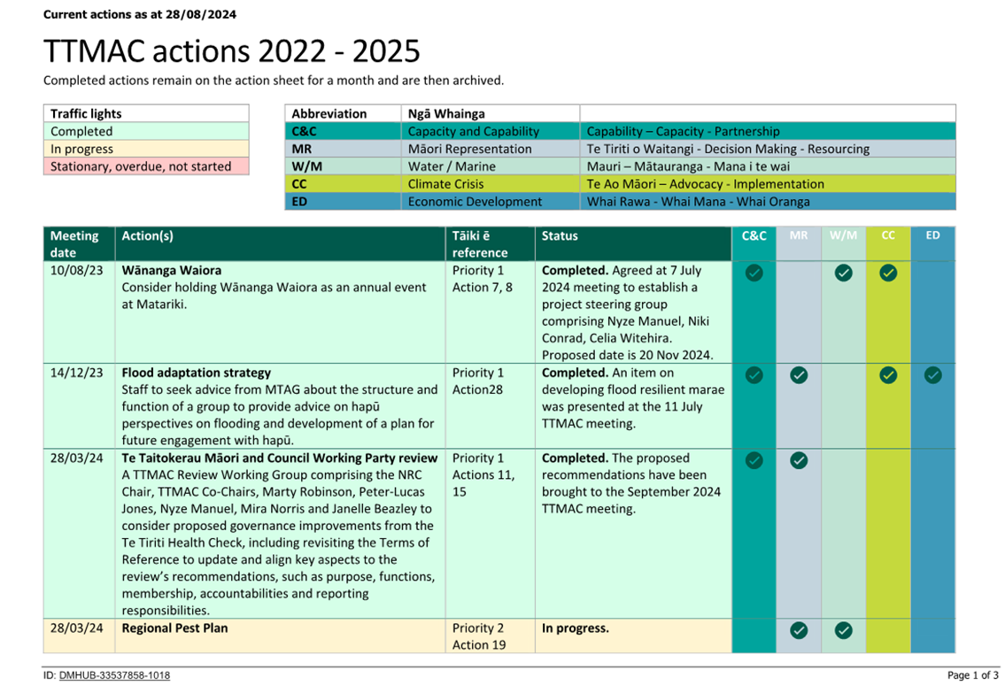Click the "Page 1 of 3" footer text
The image size is (1005, 693).
coord(973,675)
